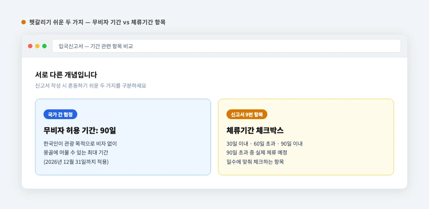Click the orange 신고서 9번 항목 badge
The width and height of the screenshot is (429, 209).
247,114
